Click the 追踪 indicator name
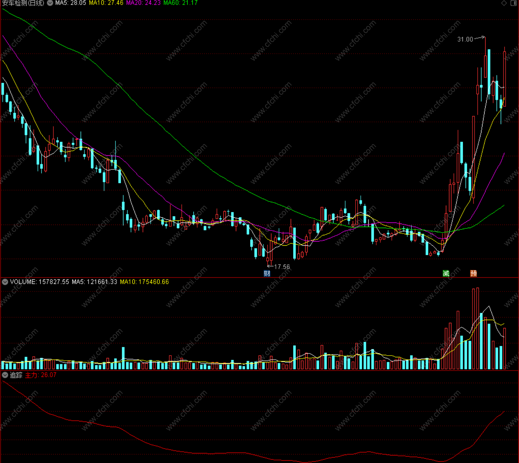This screenshot has width=519, height=463. 16,375
